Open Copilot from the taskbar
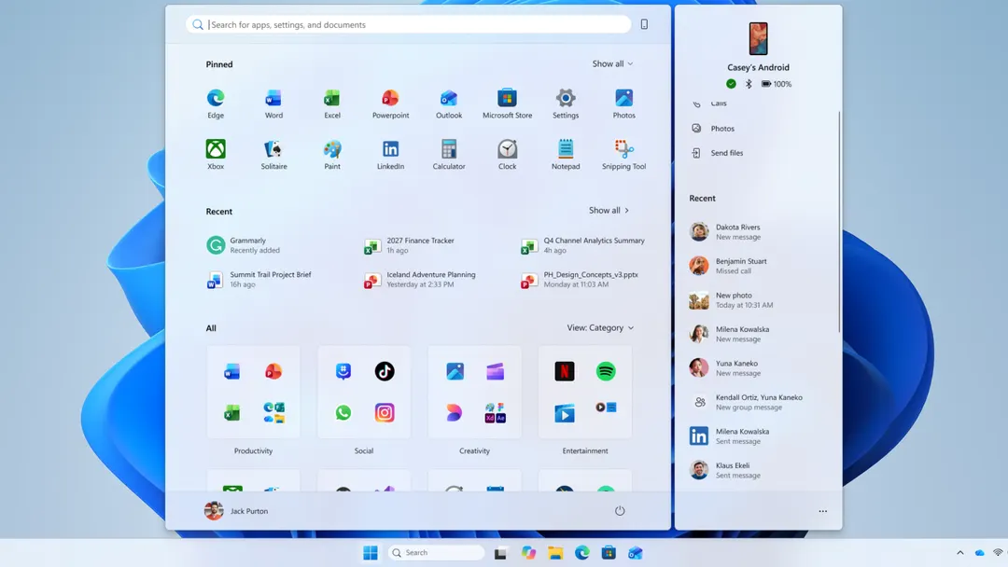The width and height of the screenshot is (1008, 567). (x=528, y=553)
